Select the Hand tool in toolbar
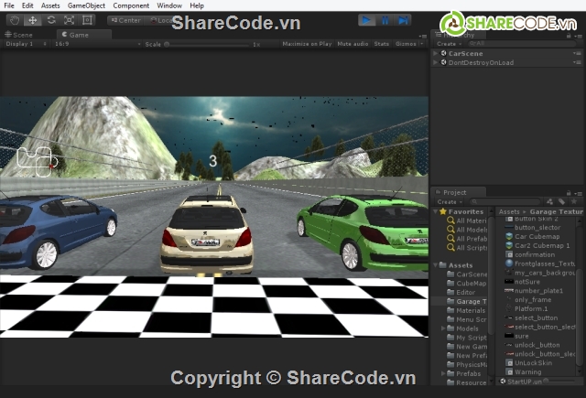The width and height of the screenshot is (586, 398). click(15, 20)
